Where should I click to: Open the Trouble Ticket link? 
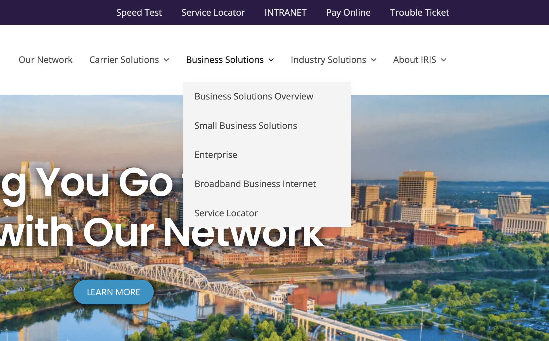(420, 13)
